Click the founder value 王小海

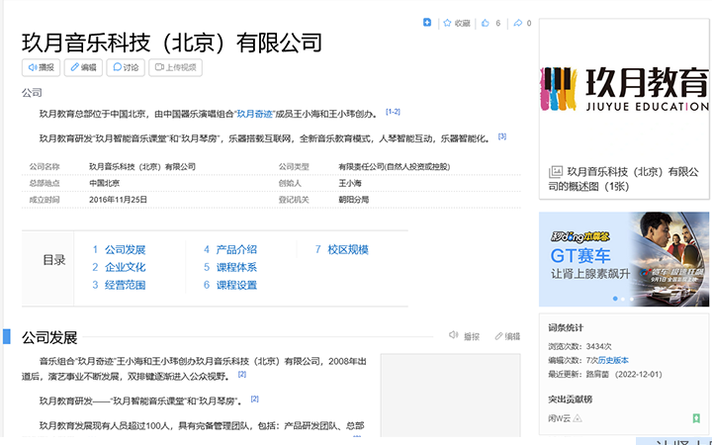(x=350, y=183)
